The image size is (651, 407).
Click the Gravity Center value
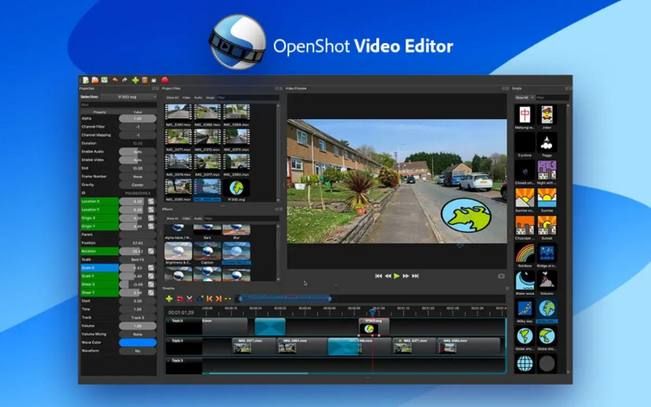click(x=138, y=185)
